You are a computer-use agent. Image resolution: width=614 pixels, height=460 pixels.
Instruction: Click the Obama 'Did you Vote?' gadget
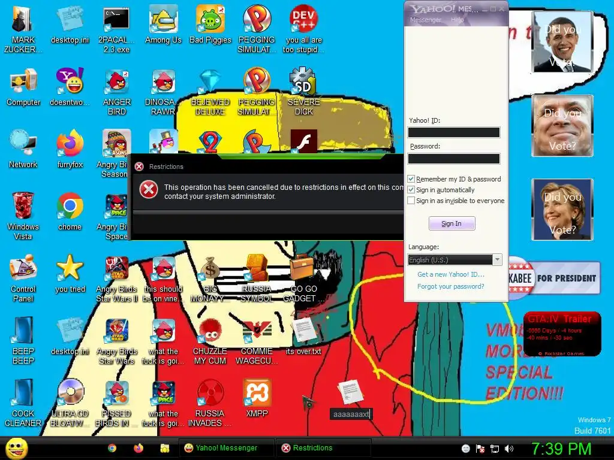coord(562,42)
